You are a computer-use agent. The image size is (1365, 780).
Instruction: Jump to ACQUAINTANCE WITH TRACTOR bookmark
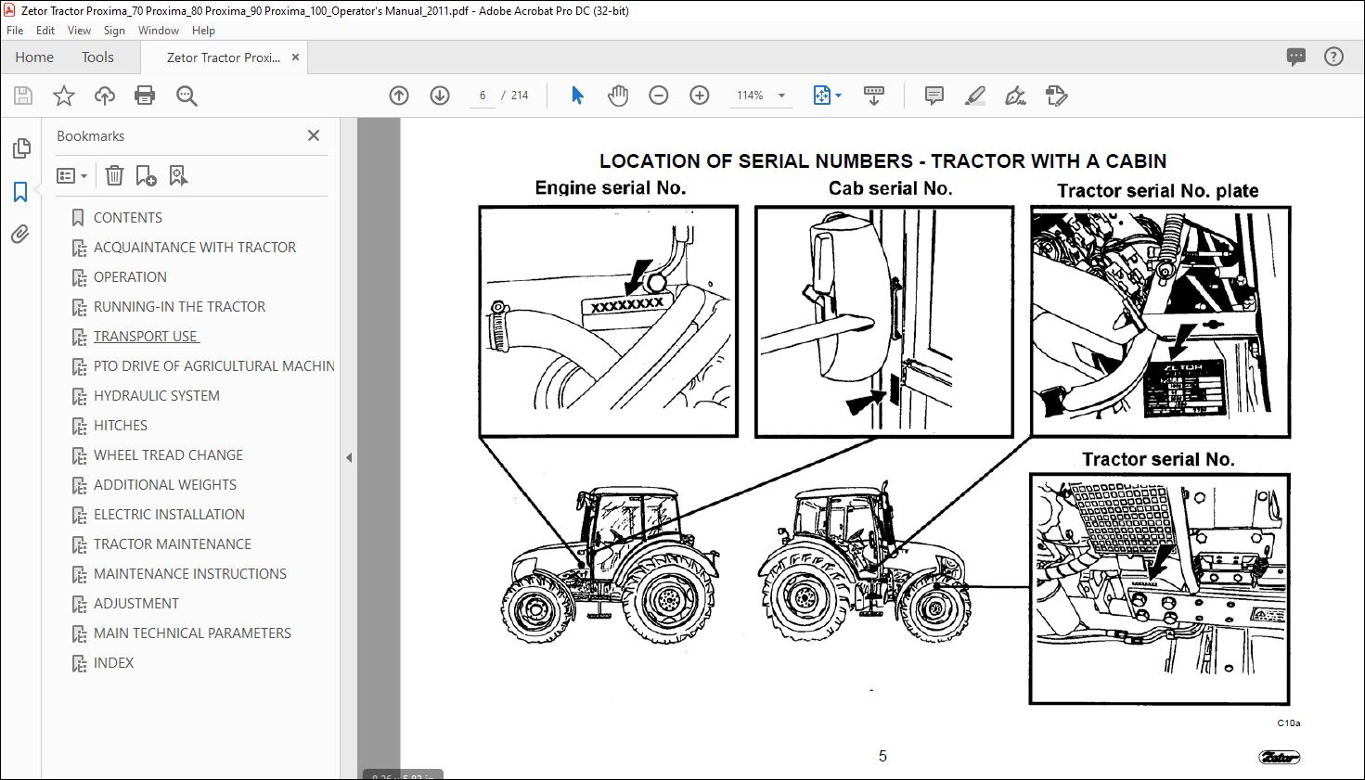click(195, 248)
